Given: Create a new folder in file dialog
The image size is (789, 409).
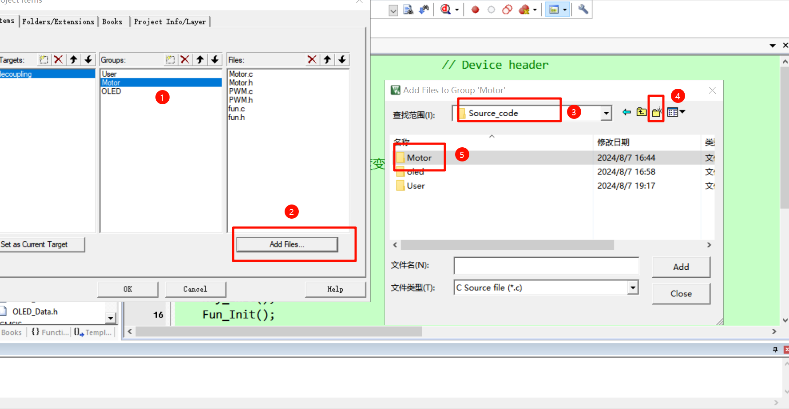Looking at the screenshot, I should (657, 112).
